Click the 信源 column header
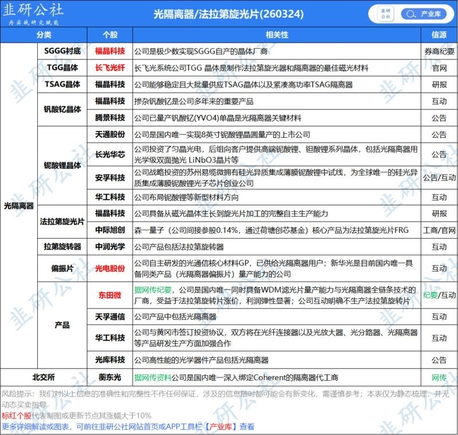 point(439,35)
